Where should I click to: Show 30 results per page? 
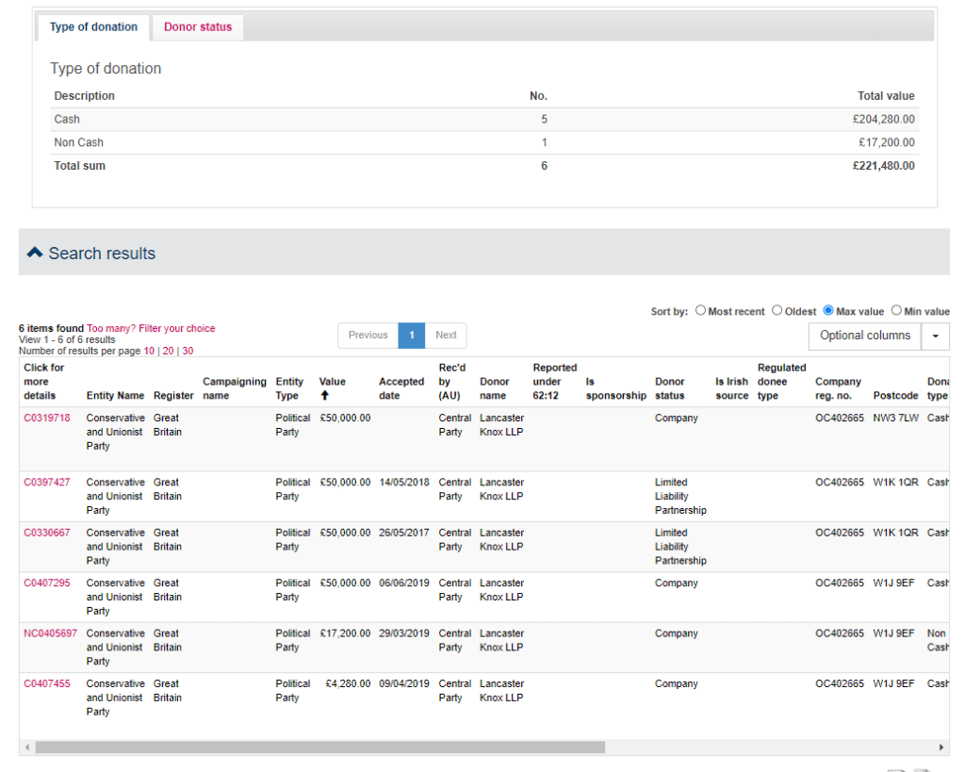click(188, 351)
